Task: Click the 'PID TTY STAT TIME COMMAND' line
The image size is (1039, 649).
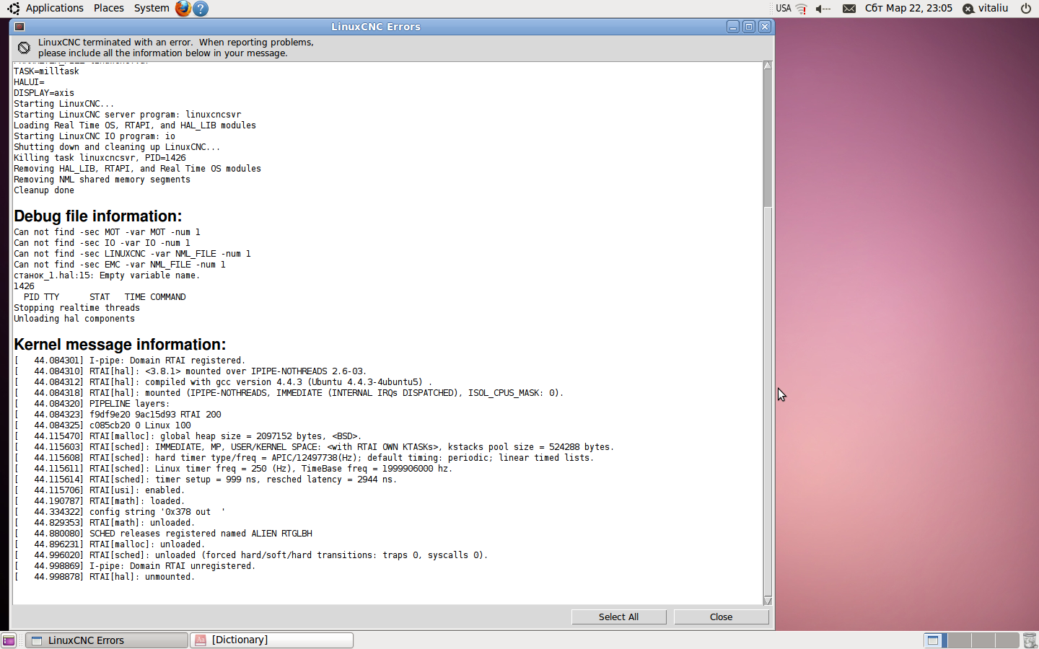Action: click(105, 297)
